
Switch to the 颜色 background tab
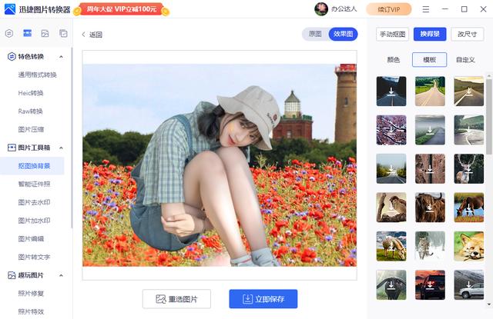(393, 60)
